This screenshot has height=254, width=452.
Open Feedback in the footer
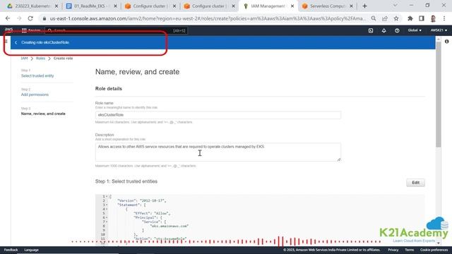pyautogui.click(x=11, y=250)
